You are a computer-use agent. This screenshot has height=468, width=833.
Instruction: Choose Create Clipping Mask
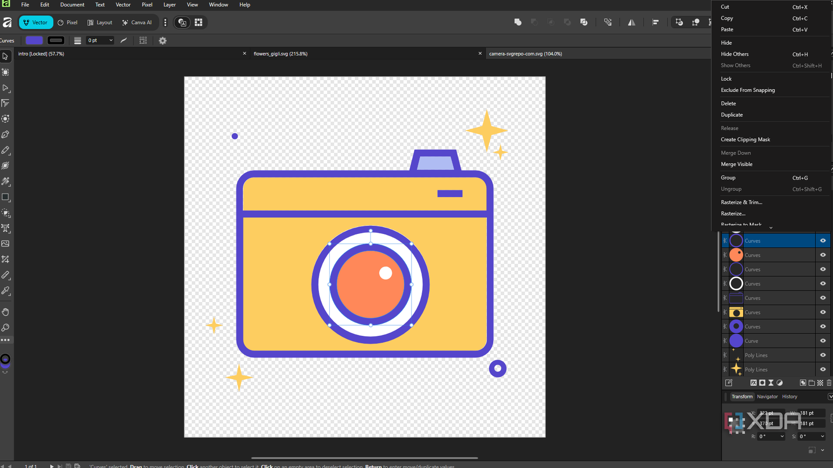[x=745, y=140]
